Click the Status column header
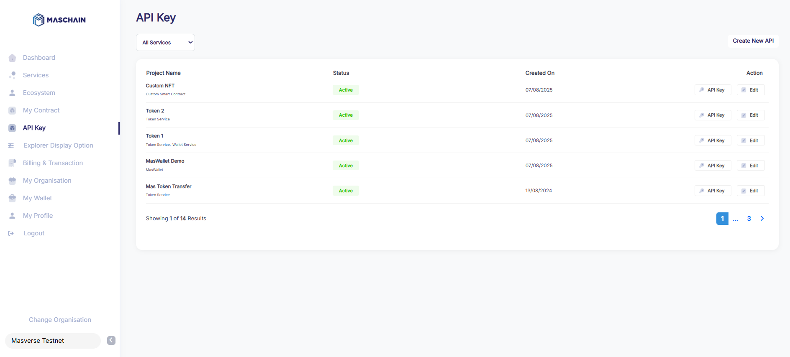 pyautogui.click(x=341, y=73)
